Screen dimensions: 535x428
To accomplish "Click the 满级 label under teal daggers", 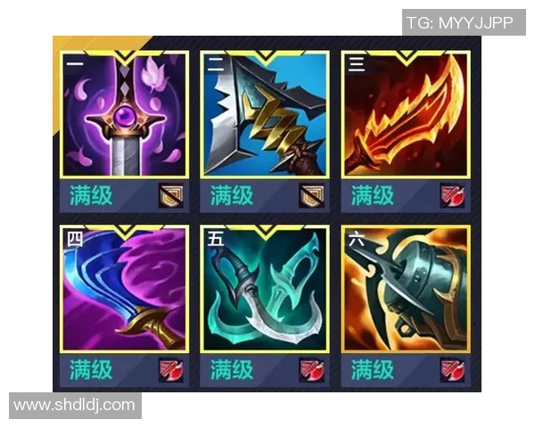I will [232, 370].
